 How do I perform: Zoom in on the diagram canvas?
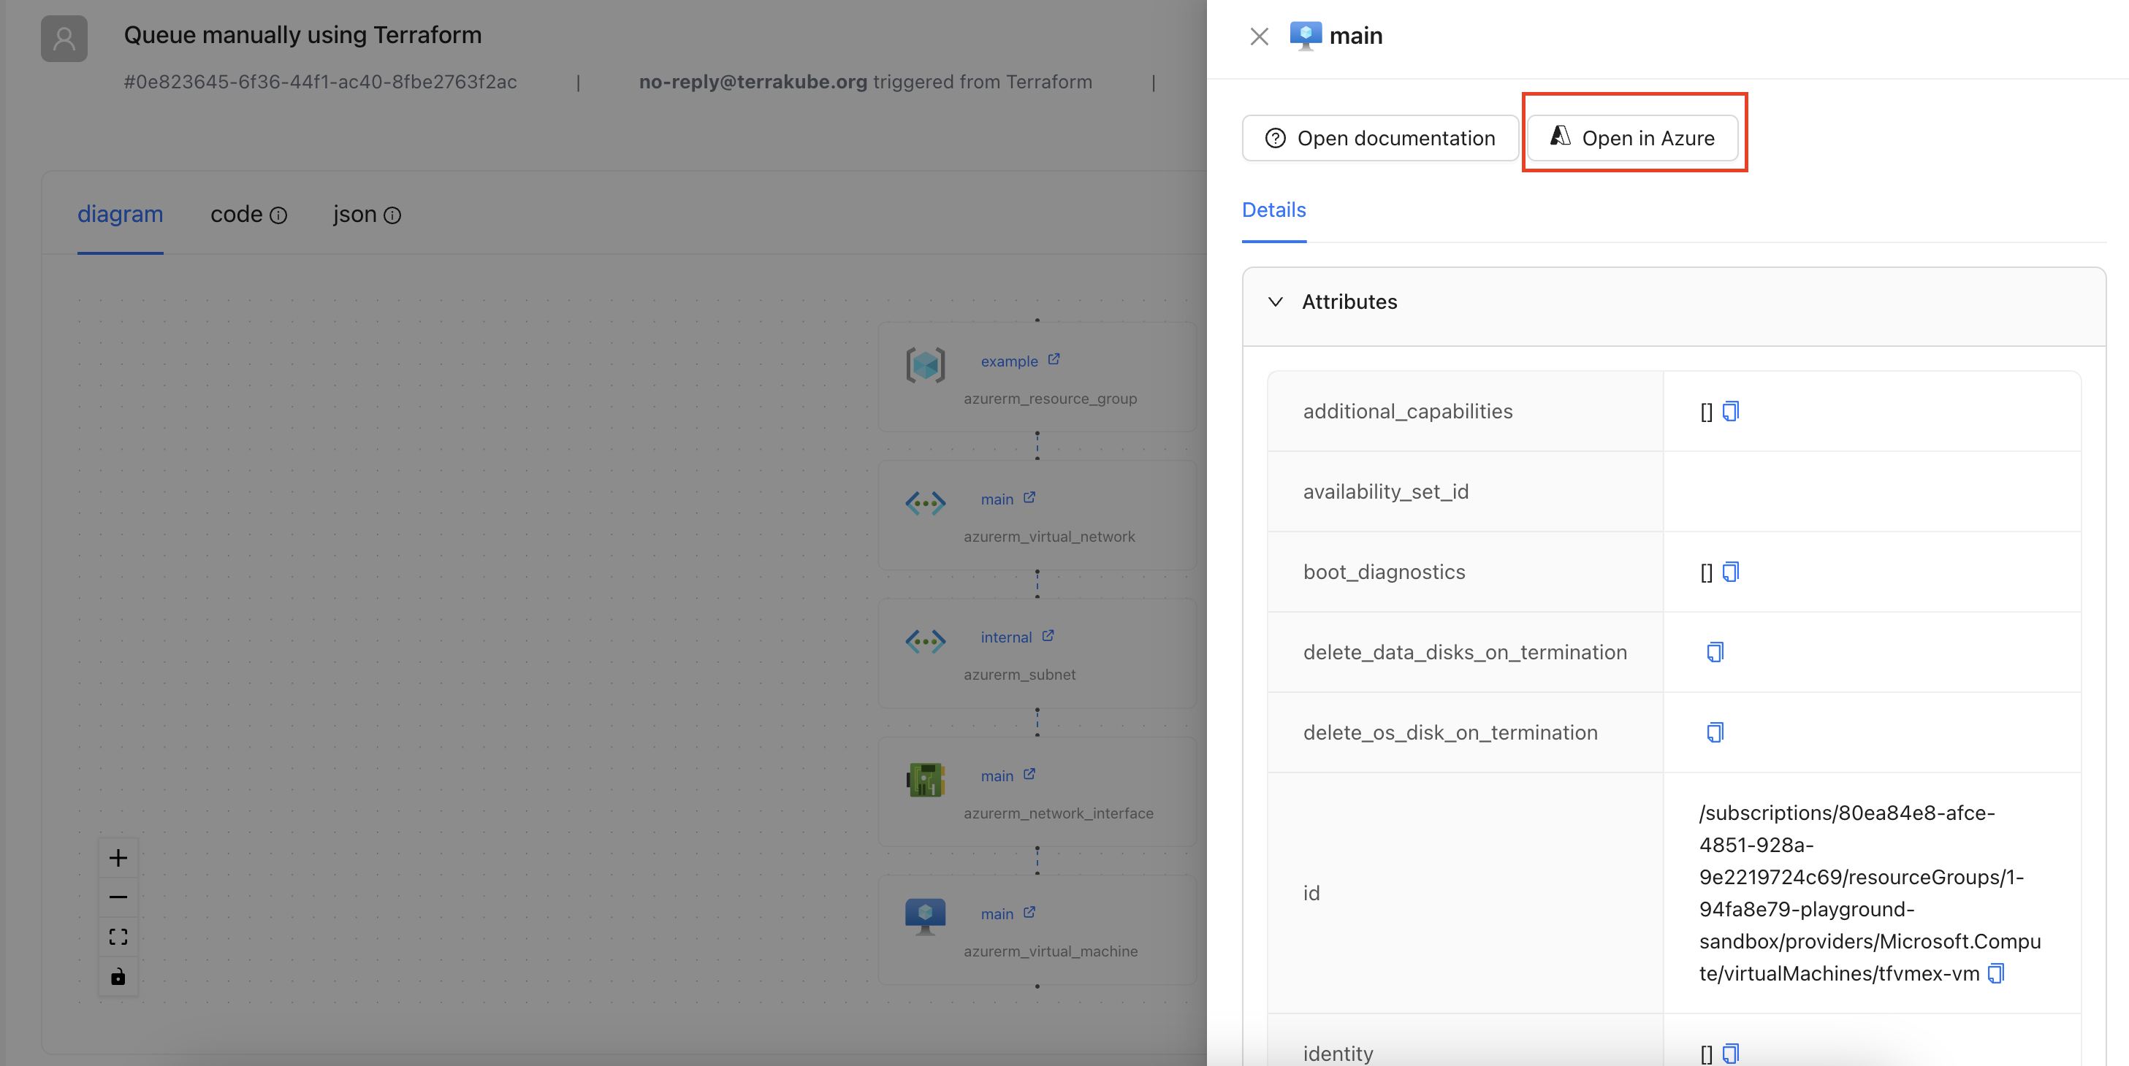point(118,858)
